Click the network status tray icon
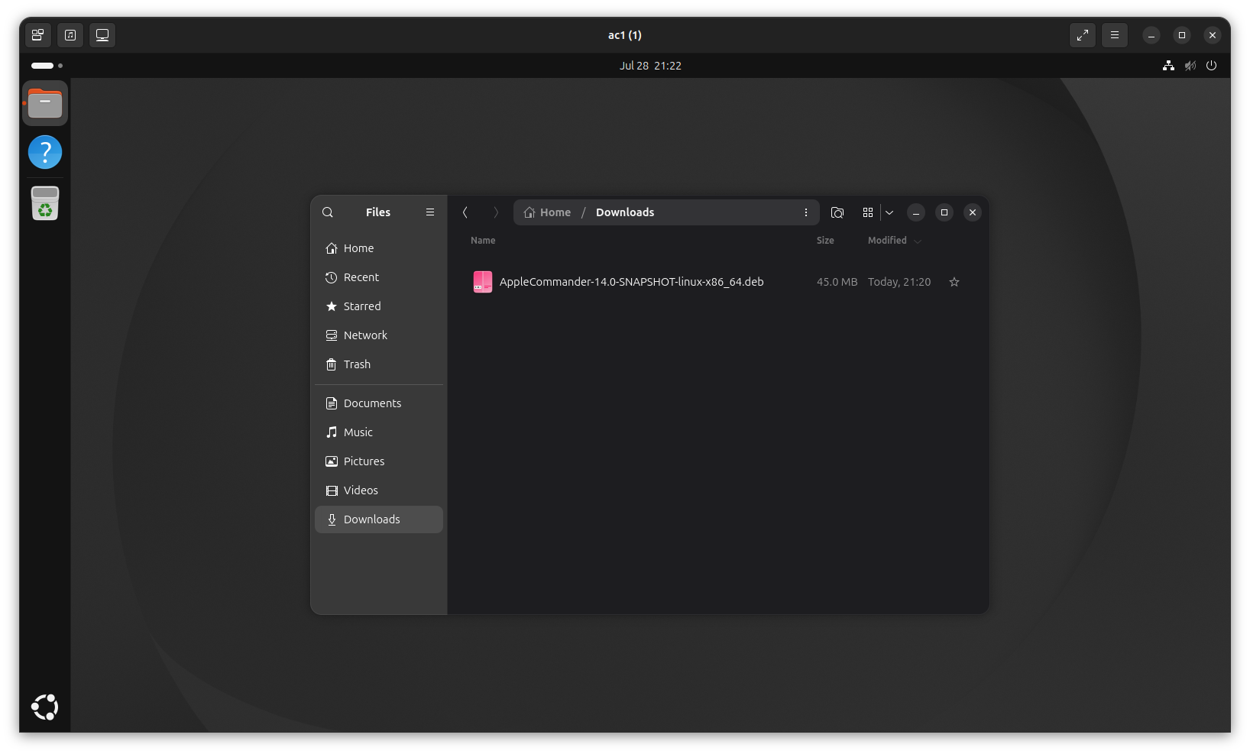The width and height of the screenshot is (1250, 754). point(1168,66)
